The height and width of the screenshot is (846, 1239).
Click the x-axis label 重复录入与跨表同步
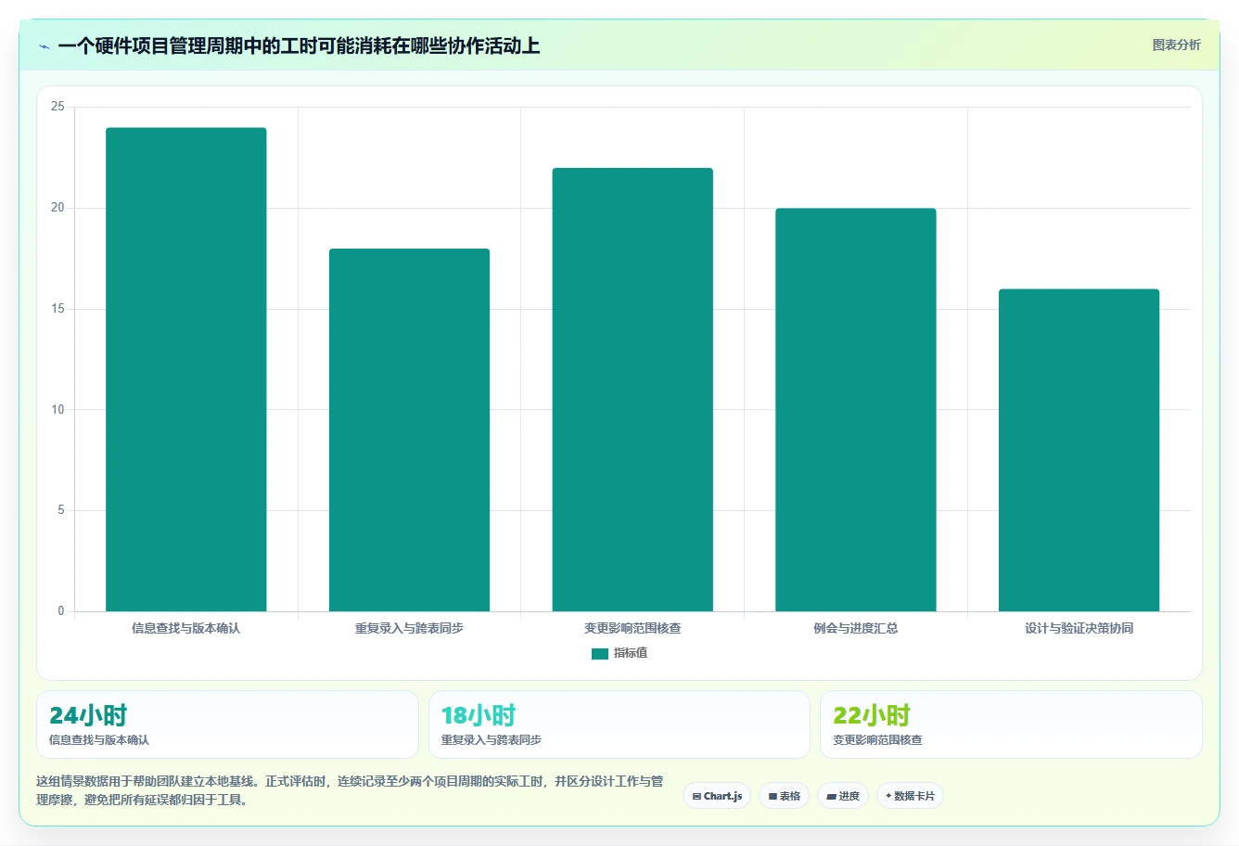pyautogui.click(x=409, y=628)
